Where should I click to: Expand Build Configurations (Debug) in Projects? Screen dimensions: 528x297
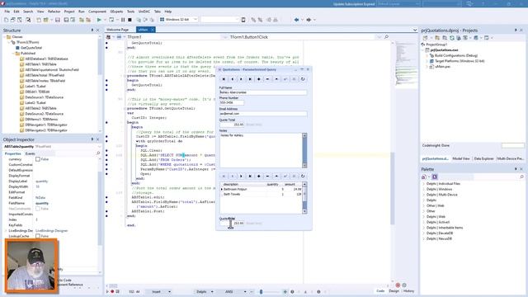427,55
